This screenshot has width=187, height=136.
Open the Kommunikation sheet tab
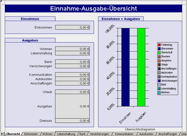click(124, 134)
